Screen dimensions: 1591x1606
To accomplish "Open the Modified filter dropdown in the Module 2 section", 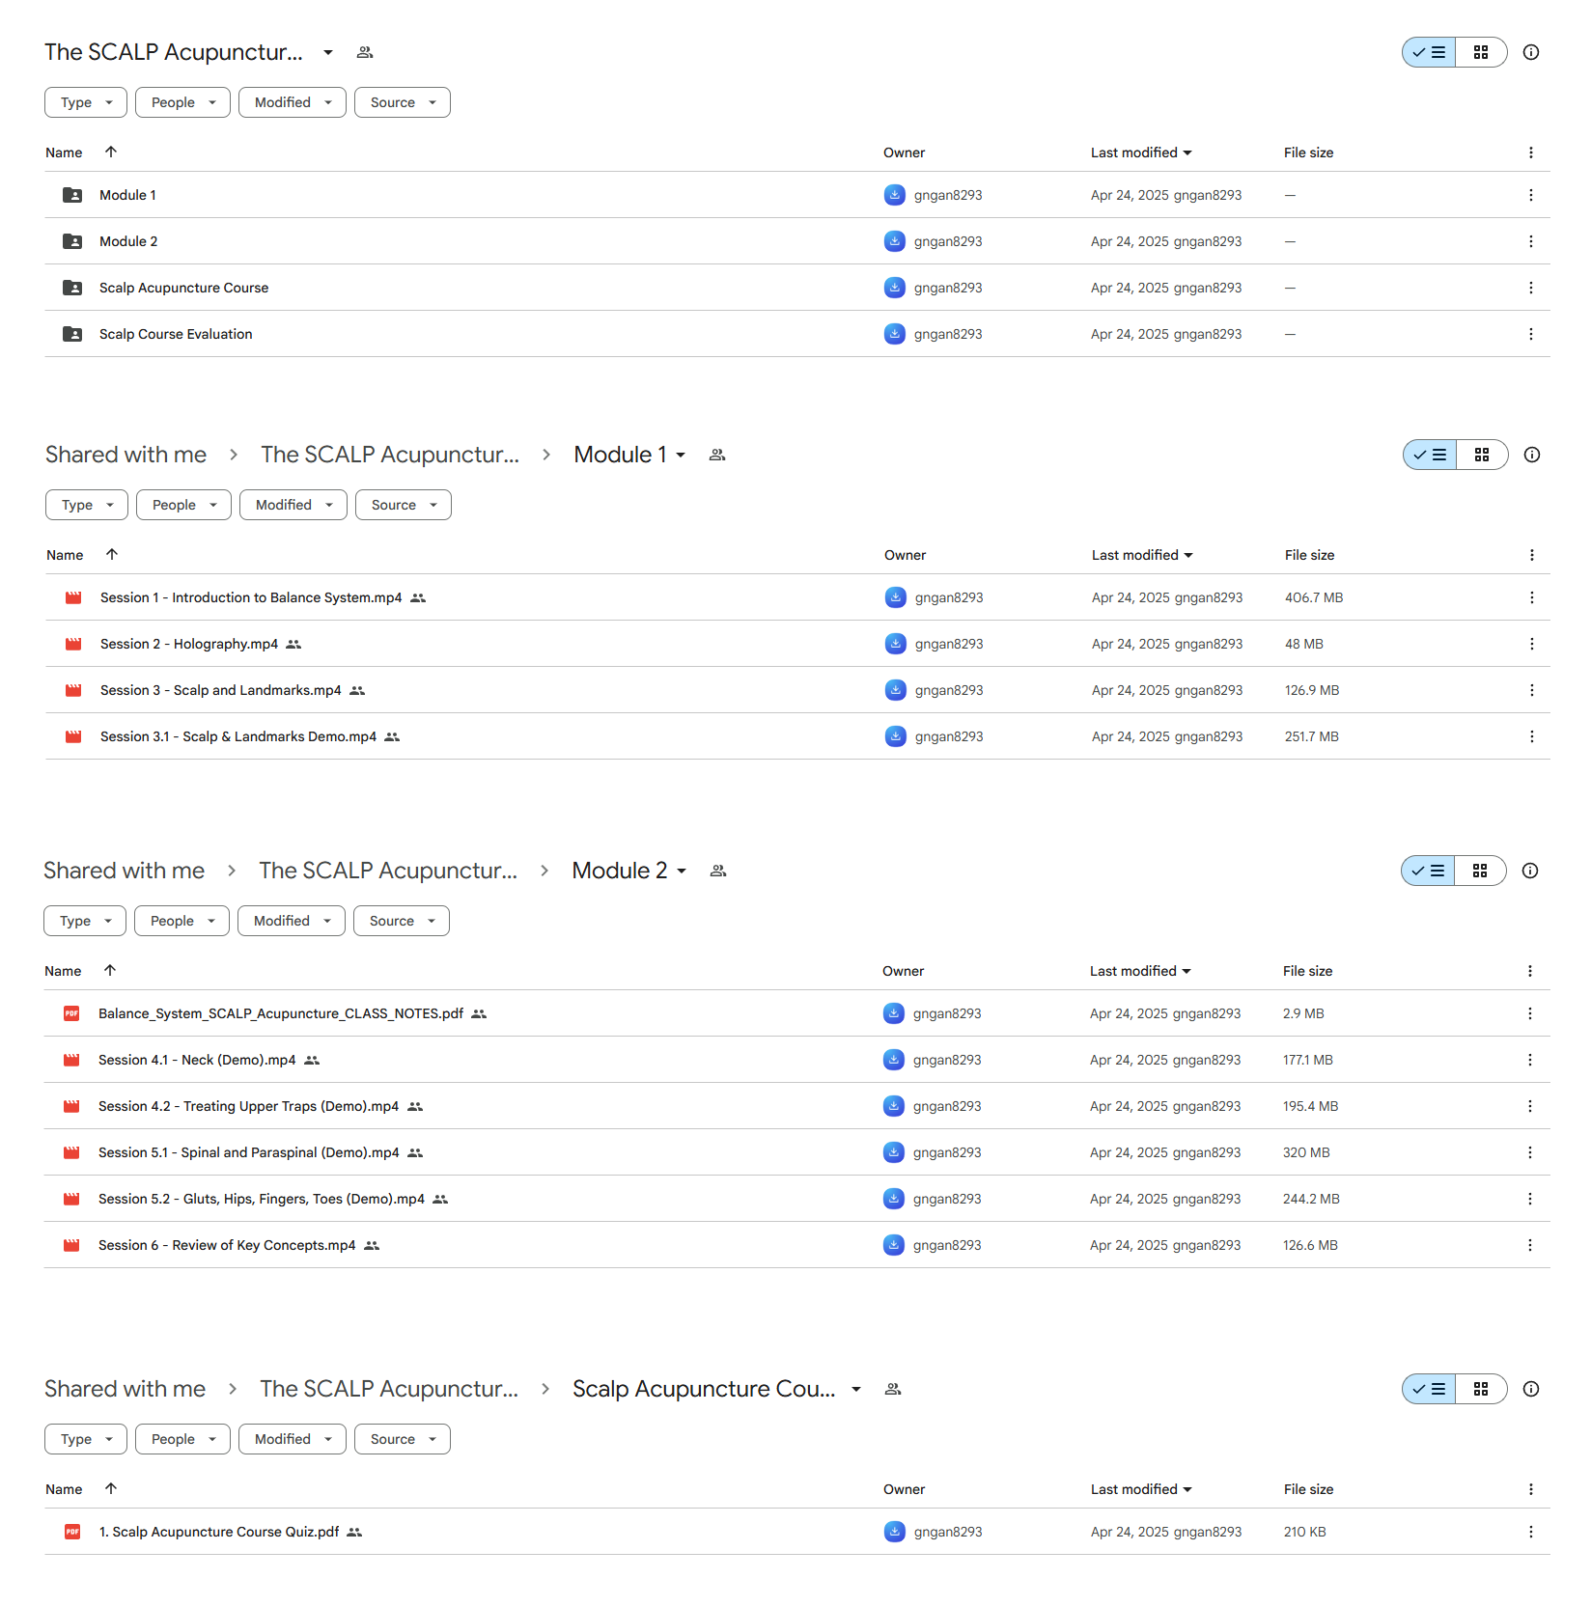I will [x=292, y=921].
